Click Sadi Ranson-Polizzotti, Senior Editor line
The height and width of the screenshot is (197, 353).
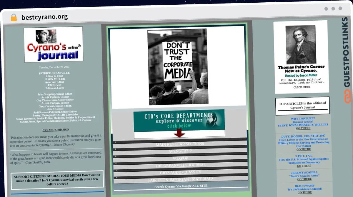(x=56, y=111)
